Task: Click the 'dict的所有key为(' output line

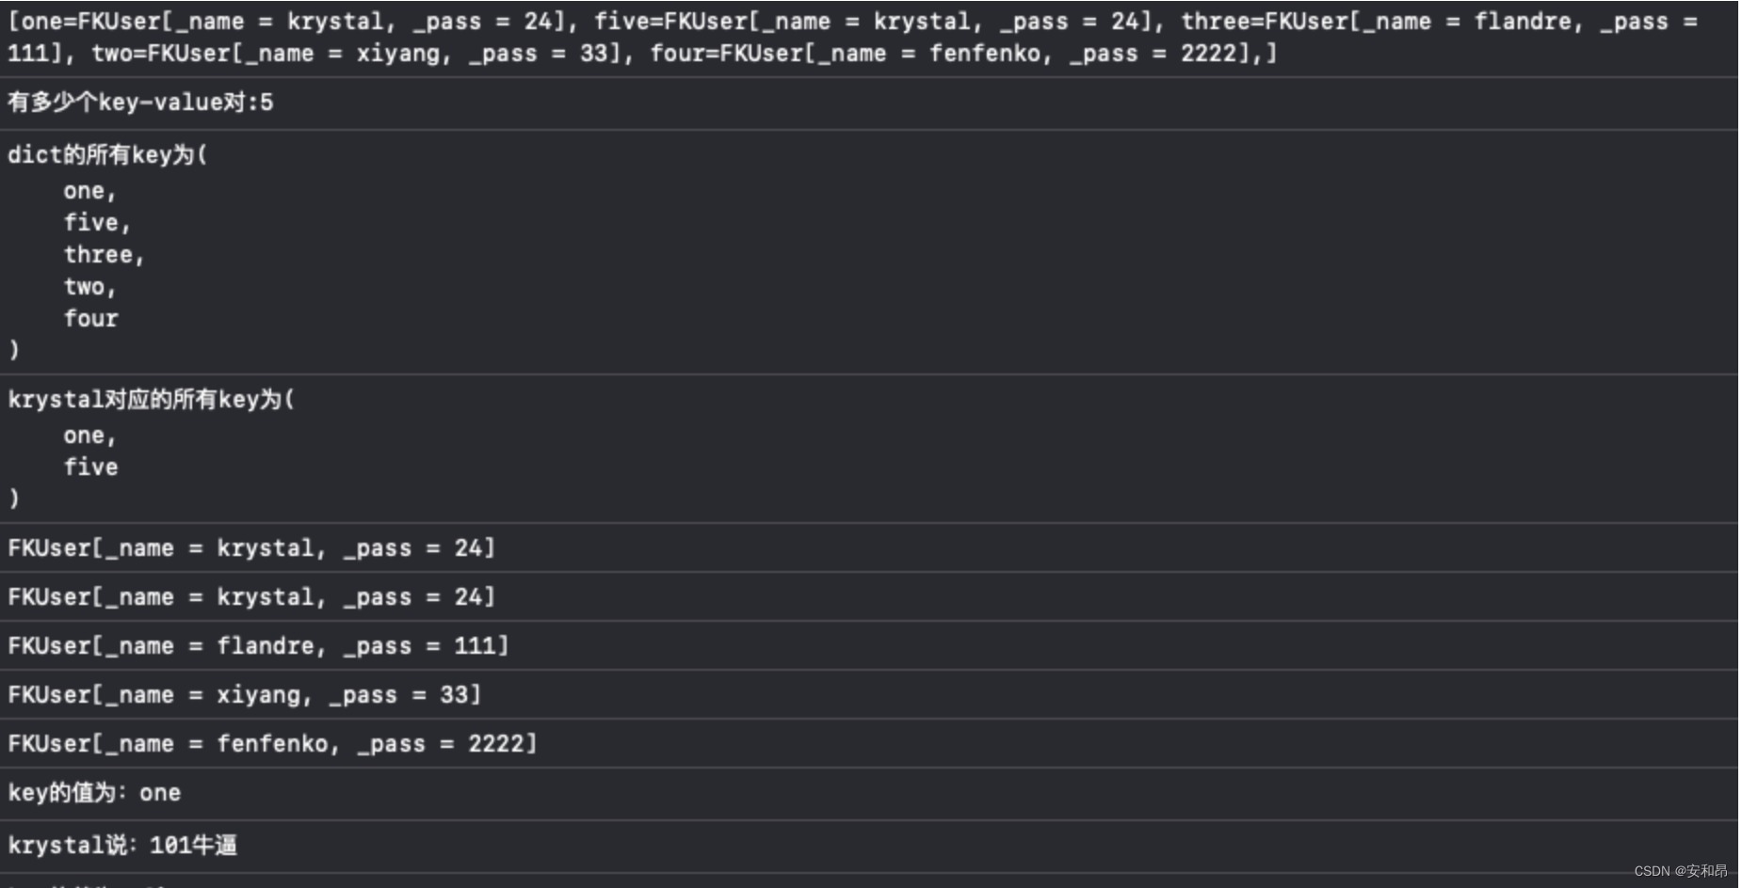Action: click(107, 155)
